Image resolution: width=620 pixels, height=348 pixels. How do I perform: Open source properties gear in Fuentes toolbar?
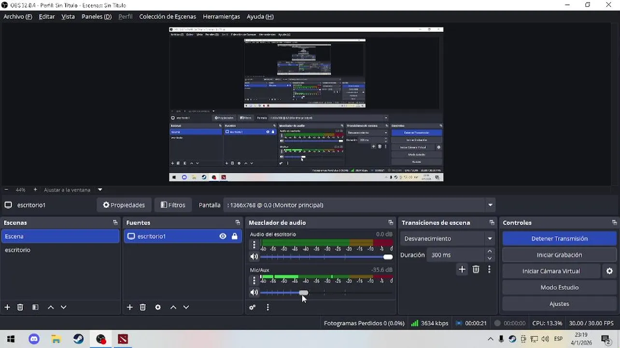pos(158,307)
